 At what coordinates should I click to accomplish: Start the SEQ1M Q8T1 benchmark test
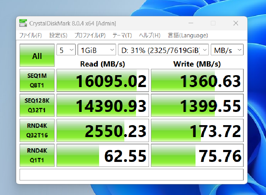click(37, 80)
